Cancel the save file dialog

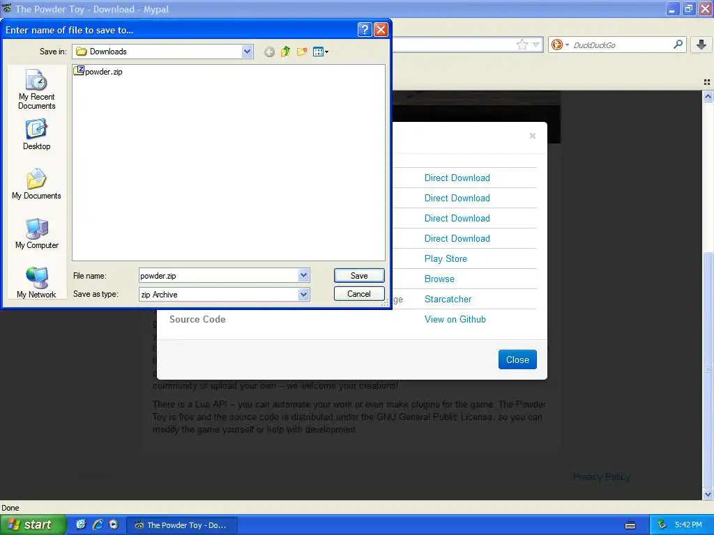(x=359, y=294)
